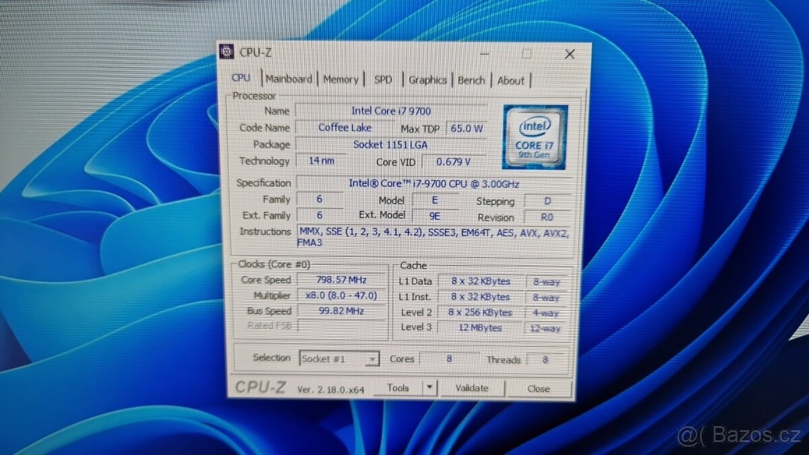Click the Close button at bottom
Image resolution: width=809 pixels, height=455 pixels.
[x=539, y=388]
